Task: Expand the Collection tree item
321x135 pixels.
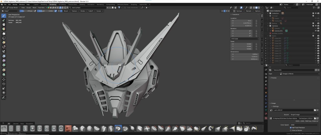Action: (268, 13)
